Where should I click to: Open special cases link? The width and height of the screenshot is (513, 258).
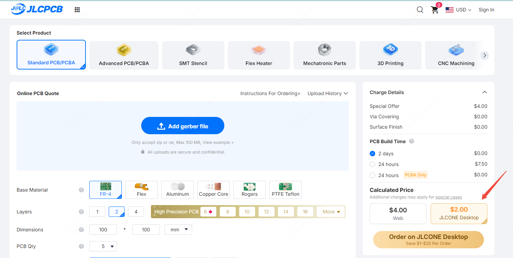(449, 197)
